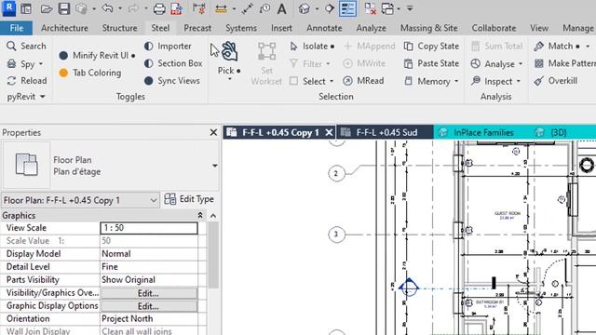Toggle the Importer switch
This screenshot has height=335, width=596.
[168, 46]
